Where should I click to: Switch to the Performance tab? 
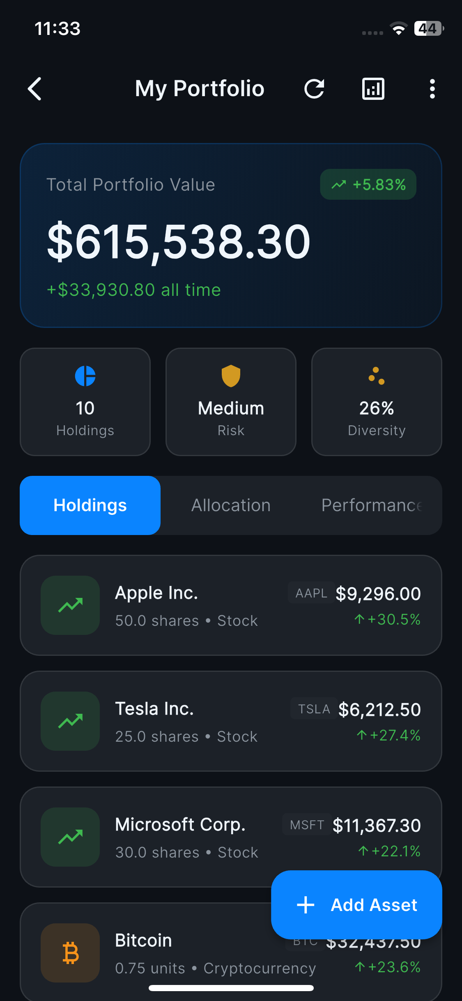click(x=372, y=505)
